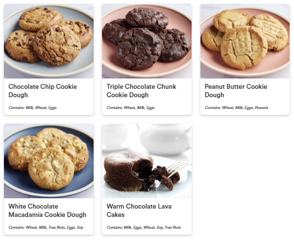Click the Peanut Butter Cookie Dough title
This screenshot has width=294, height=241.
point(236,91)
